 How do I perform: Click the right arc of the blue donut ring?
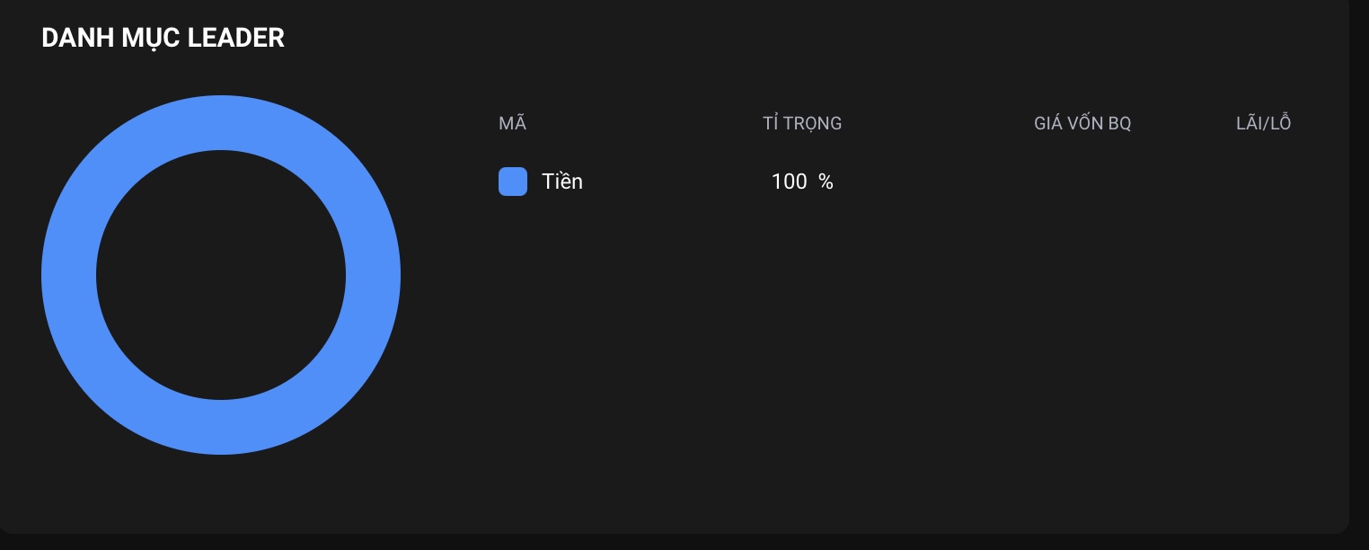pyautogui.click(x=374, y=275)
